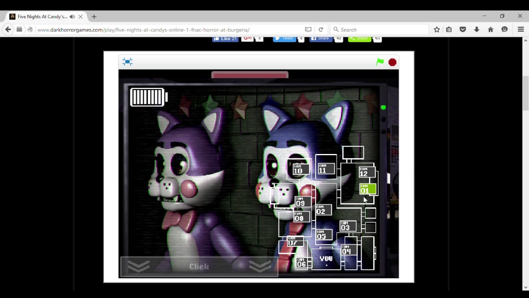The width and height of the screenshot is (529, 298).
Task: Click the green indicator light at right edge
Action: pos(383,108)
